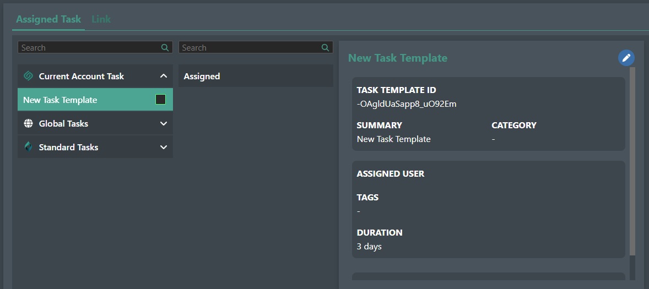
Task: Open the Link tab
Action: (x=101, y=19)
